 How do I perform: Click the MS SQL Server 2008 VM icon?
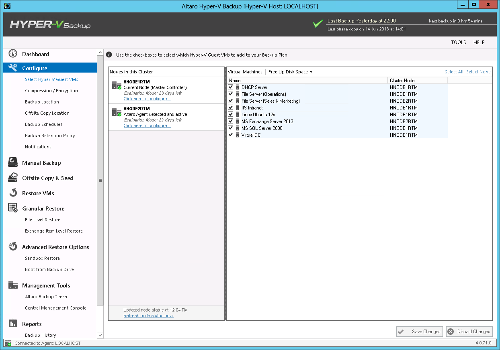pyautogui.click(x=237, y=128)
